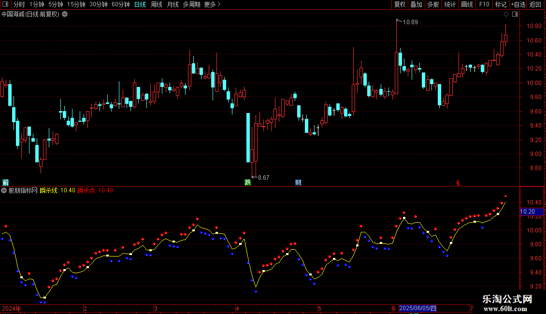546x314 pixels.
Task: Click the 财 financial report marker
Action: tap(298, 183)
